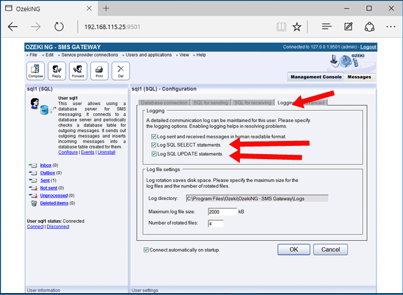The width and height of the screenshot is (403, 295).
Task: Open the Sent messages link
Action: pos(45,181)
